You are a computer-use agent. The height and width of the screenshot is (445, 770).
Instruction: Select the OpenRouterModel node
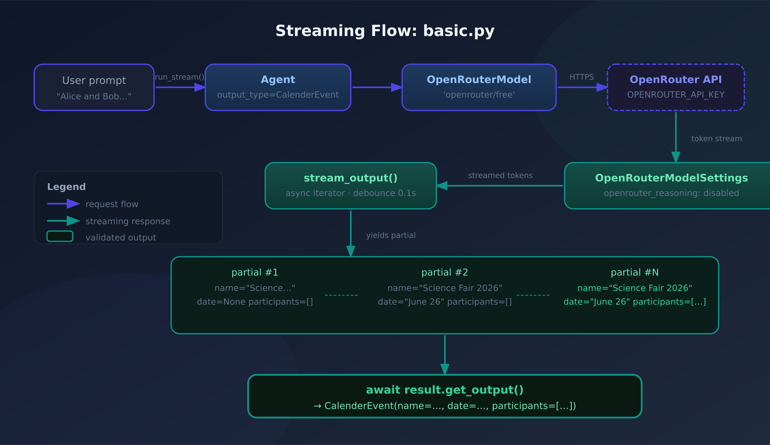pyautogui.click(x=479, y=87)
